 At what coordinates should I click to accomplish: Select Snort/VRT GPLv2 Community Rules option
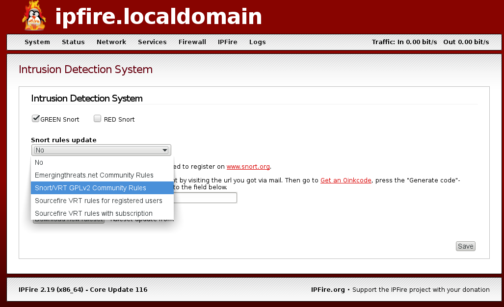[102, 188]
